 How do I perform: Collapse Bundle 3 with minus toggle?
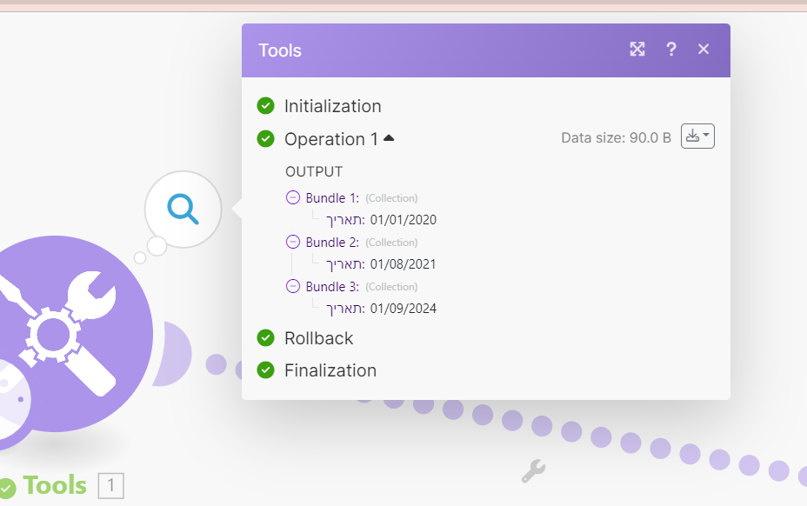point(293,286)
